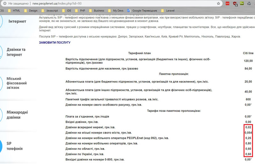Viewport: 255px width, 164px height.
Task: Open the Design bookmarks folder
Action: 31,11
